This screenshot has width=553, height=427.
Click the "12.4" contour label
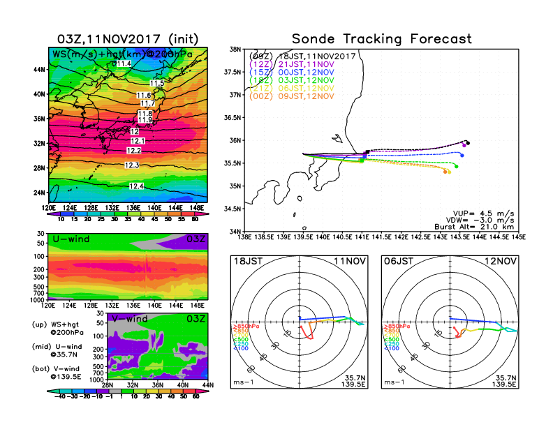(x=136, y=186)
